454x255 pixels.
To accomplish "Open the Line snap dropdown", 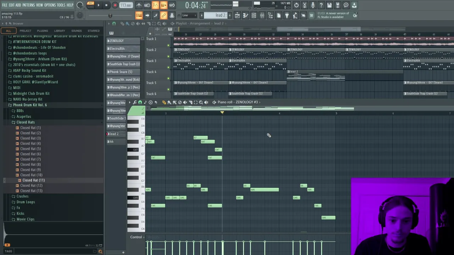I will pyautogui.click(x=190, y=15).
